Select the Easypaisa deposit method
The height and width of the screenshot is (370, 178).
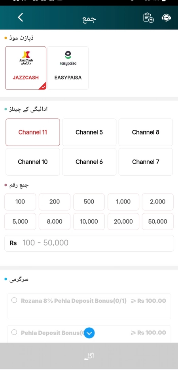click(68, 68)
